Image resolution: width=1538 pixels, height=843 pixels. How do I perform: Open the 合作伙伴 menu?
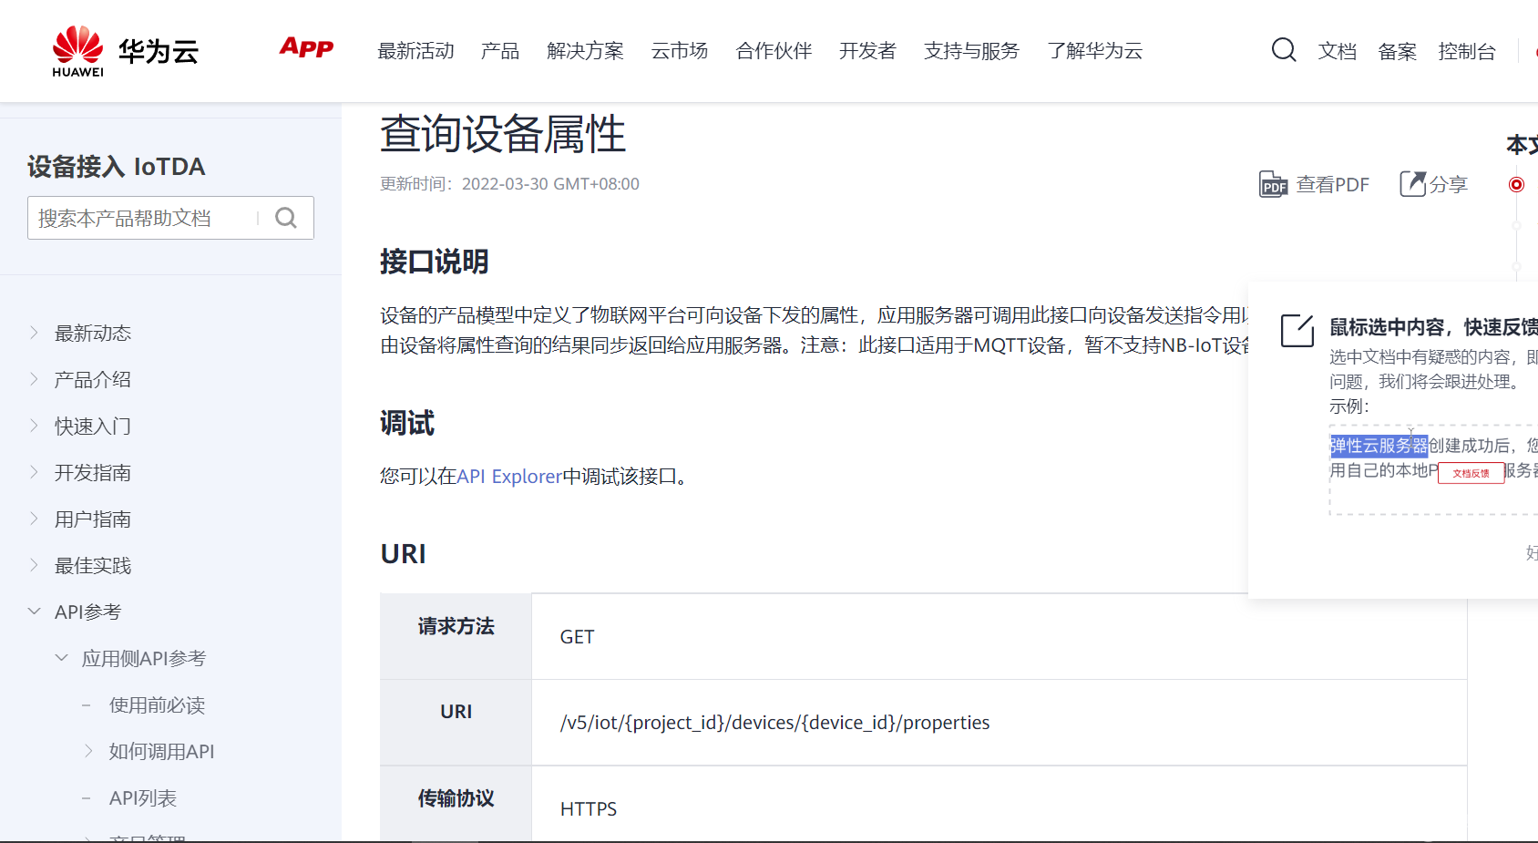point(774,51)
